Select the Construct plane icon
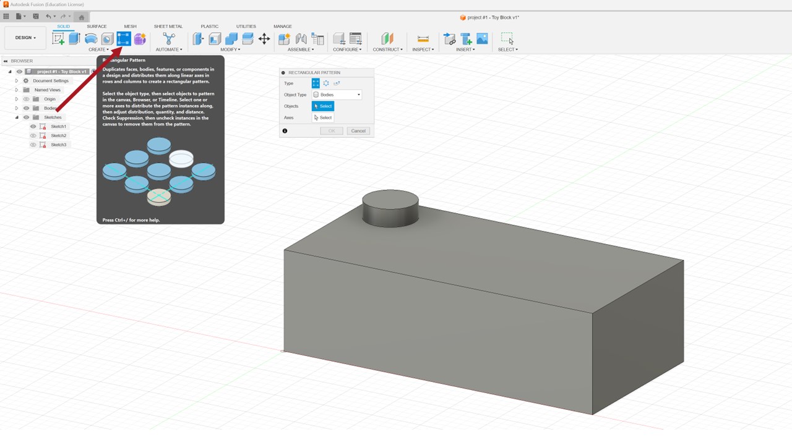The height and width of the screenshot is (445, 792). pos(387,39)
